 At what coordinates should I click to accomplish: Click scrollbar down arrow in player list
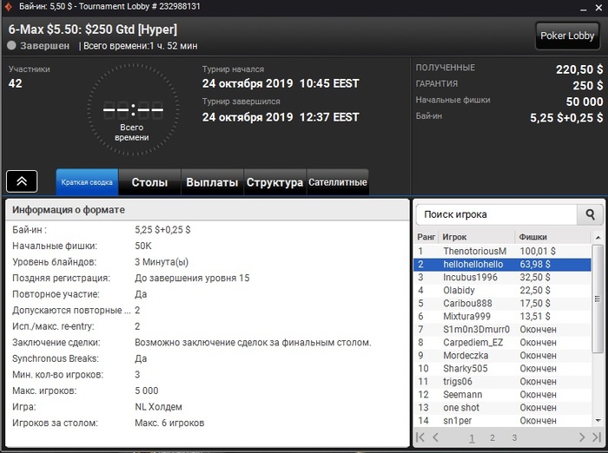[x=598, y=420]
